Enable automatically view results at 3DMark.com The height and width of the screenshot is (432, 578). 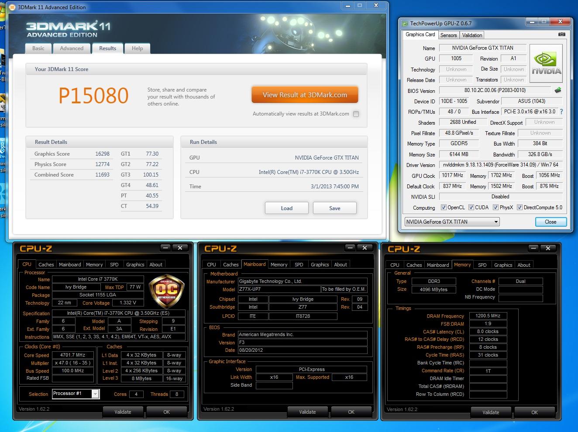(356, 114)
